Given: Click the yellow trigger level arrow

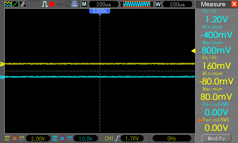Looking at the screenshot, I should [193, 51].
